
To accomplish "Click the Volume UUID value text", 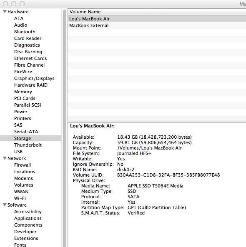I will pyautogui.click(x=168, y=175).
